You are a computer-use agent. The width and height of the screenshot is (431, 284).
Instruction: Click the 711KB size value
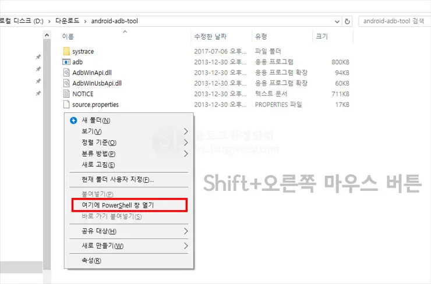340,94
